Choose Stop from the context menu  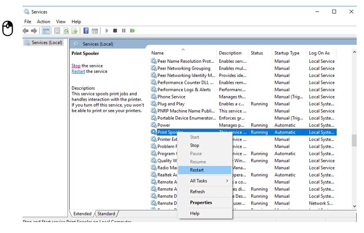click(x=194, y=145)
